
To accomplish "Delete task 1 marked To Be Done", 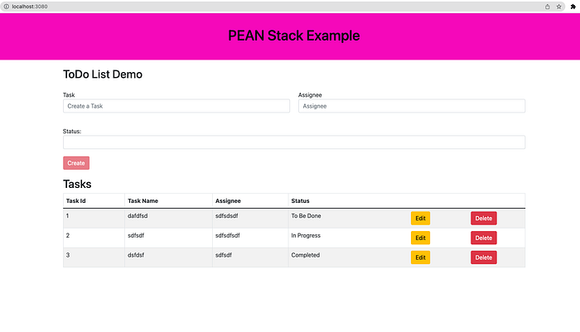I will click(x=483, y=218).
